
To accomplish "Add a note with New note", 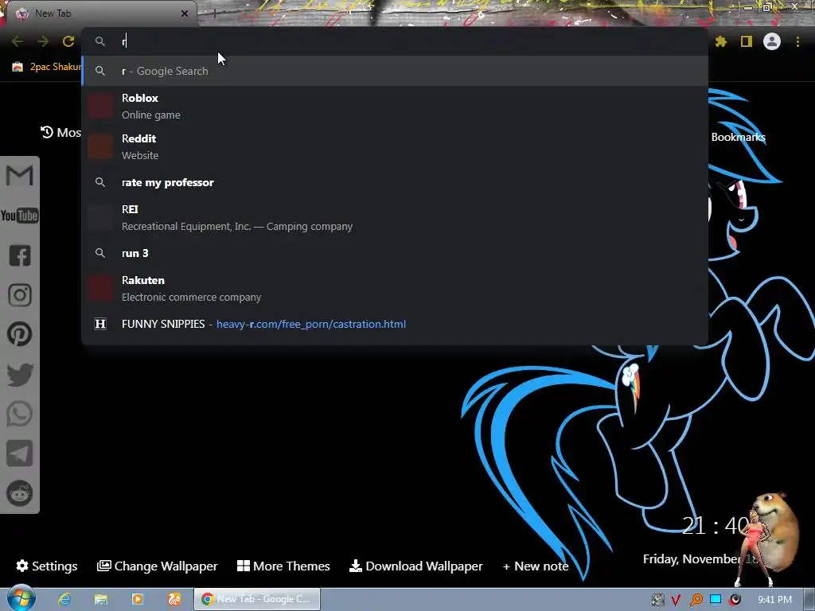I will click(x=536, y=566).
